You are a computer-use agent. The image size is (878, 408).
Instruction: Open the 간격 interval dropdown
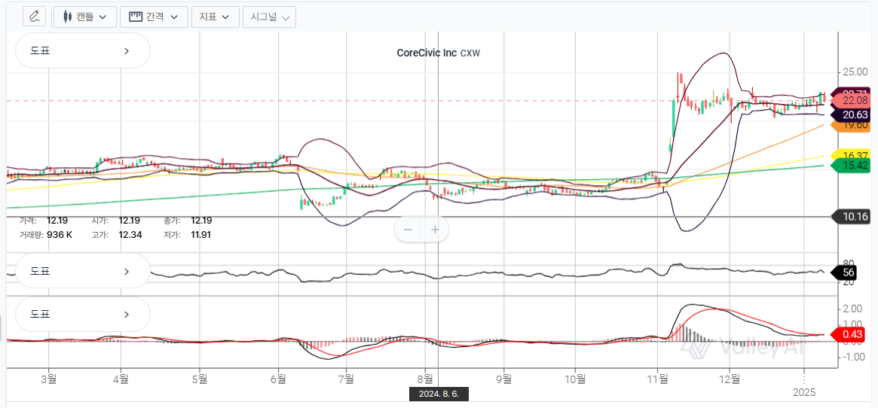tap(154, 17)
